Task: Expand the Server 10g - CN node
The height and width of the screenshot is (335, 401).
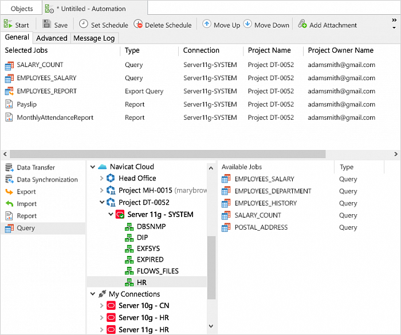Action: click(x=101, y=306)
